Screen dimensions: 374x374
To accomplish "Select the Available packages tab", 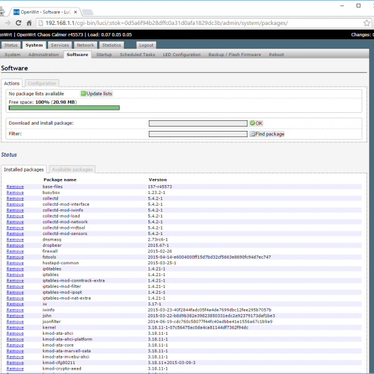I will 72,170.
